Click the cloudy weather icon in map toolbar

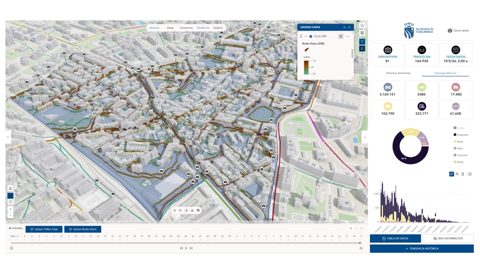click(x=180, y=210)
